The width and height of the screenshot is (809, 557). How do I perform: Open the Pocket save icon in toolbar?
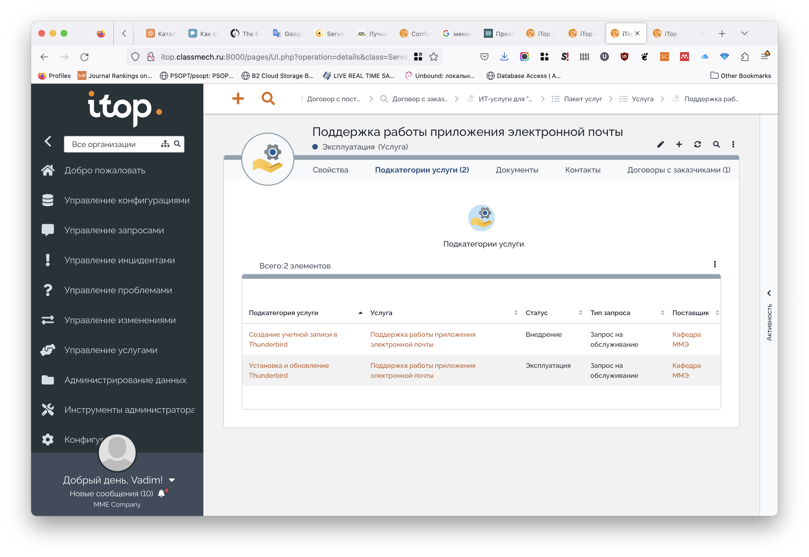[x=484, y=57]
